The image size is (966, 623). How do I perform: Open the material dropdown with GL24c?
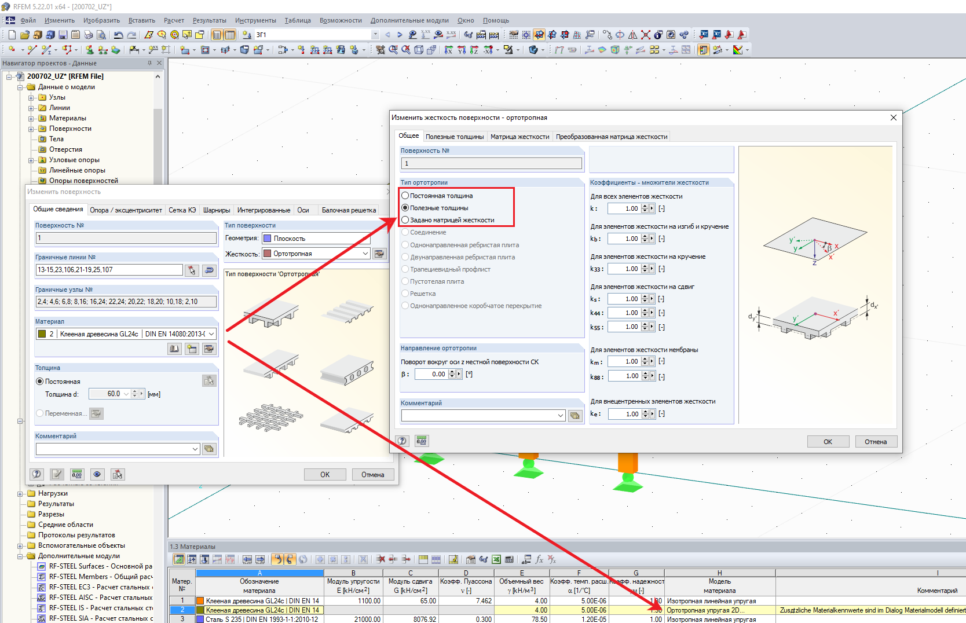[x=126, y=334]
